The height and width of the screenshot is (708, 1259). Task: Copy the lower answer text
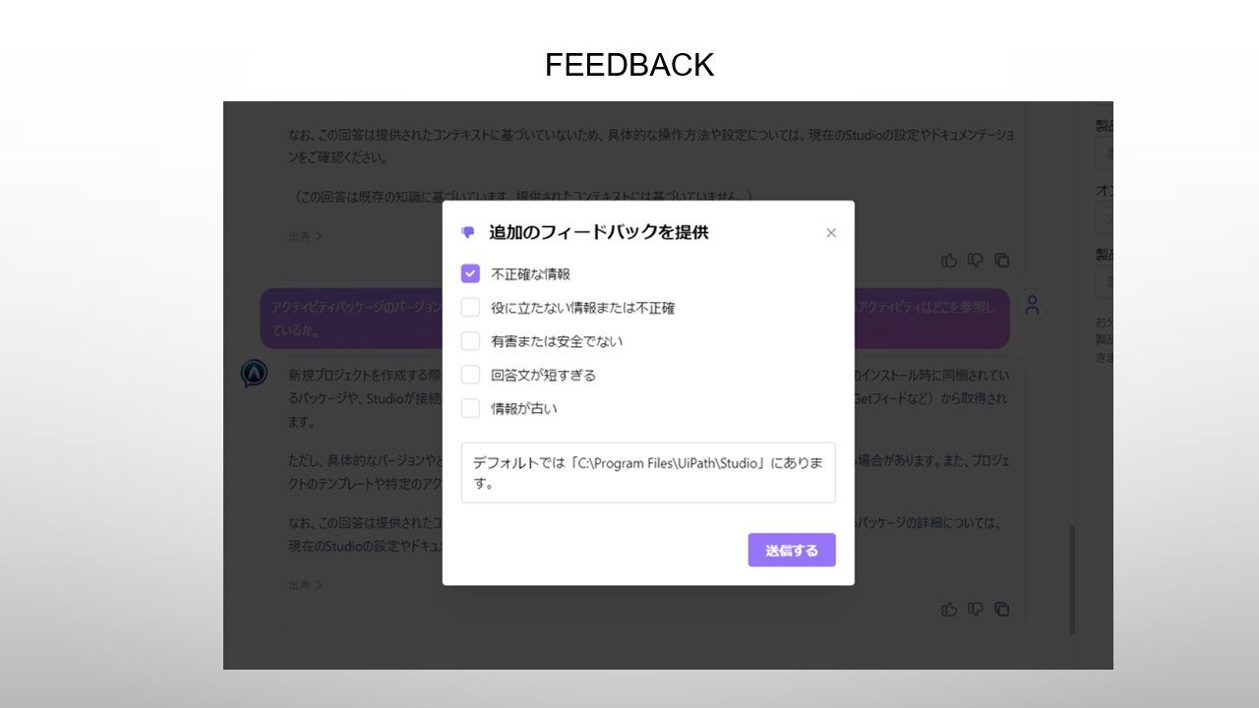tap(1002, 609)
